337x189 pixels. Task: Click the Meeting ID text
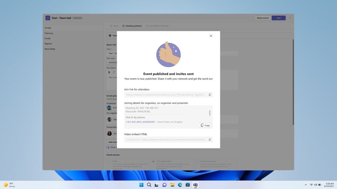click(x=142, y=108)
